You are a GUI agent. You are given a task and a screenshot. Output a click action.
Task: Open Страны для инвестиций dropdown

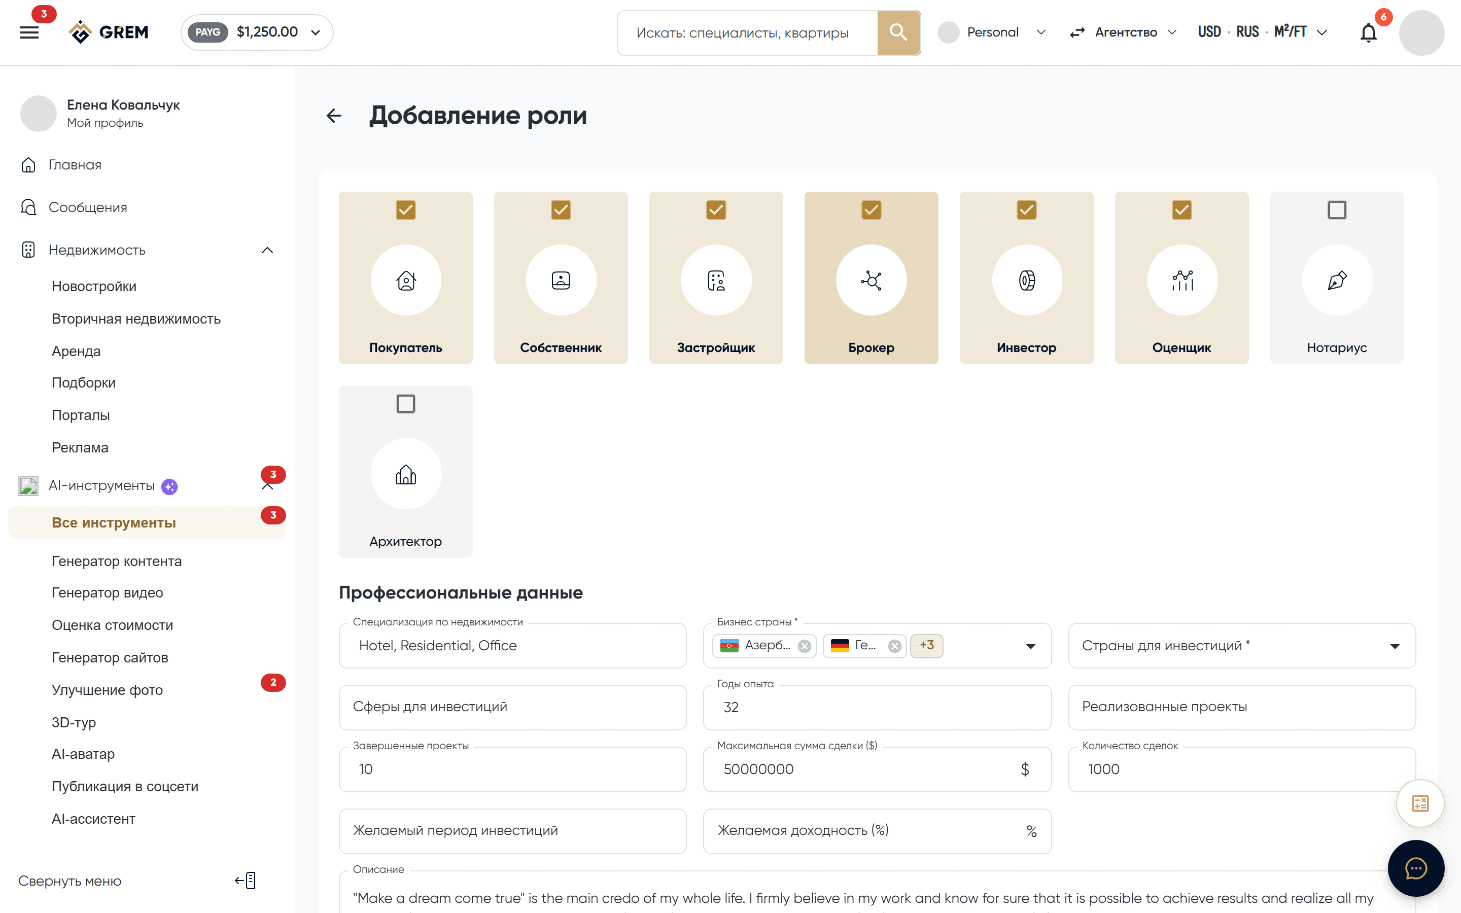(x=1242, y=646)
